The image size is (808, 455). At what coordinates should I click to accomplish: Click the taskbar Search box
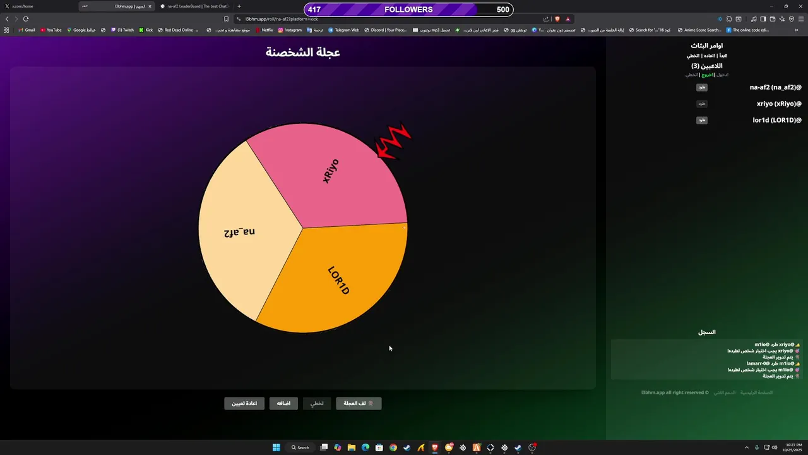coord(300,447)
